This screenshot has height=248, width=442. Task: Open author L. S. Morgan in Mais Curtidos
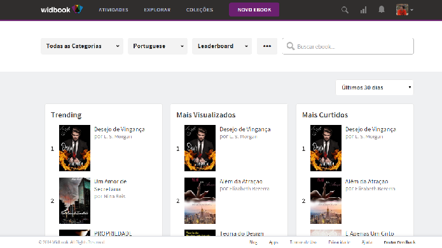(364, 136)
